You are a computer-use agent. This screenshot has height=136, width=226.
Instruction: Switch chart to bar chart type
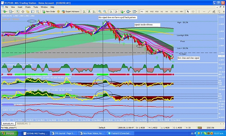84,12
